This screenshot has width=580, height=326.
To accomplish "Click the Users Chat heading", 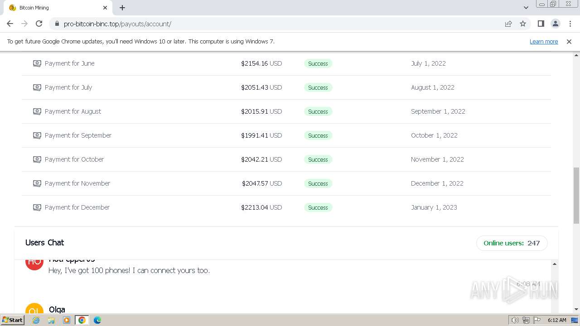I will tap(44, 243).
